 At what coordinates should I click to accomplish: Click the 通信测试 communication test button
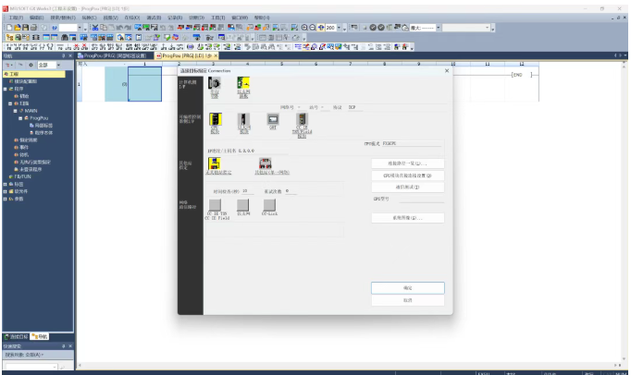coord(407,187)
